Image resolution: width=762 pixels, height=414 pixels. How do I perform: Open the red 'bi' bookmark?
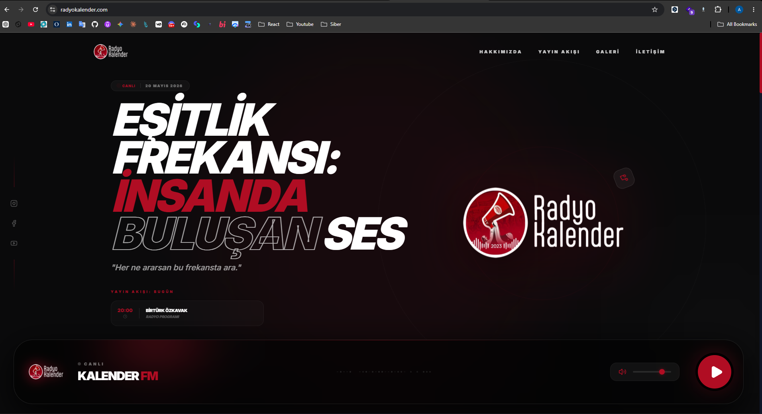pos(222,24)
